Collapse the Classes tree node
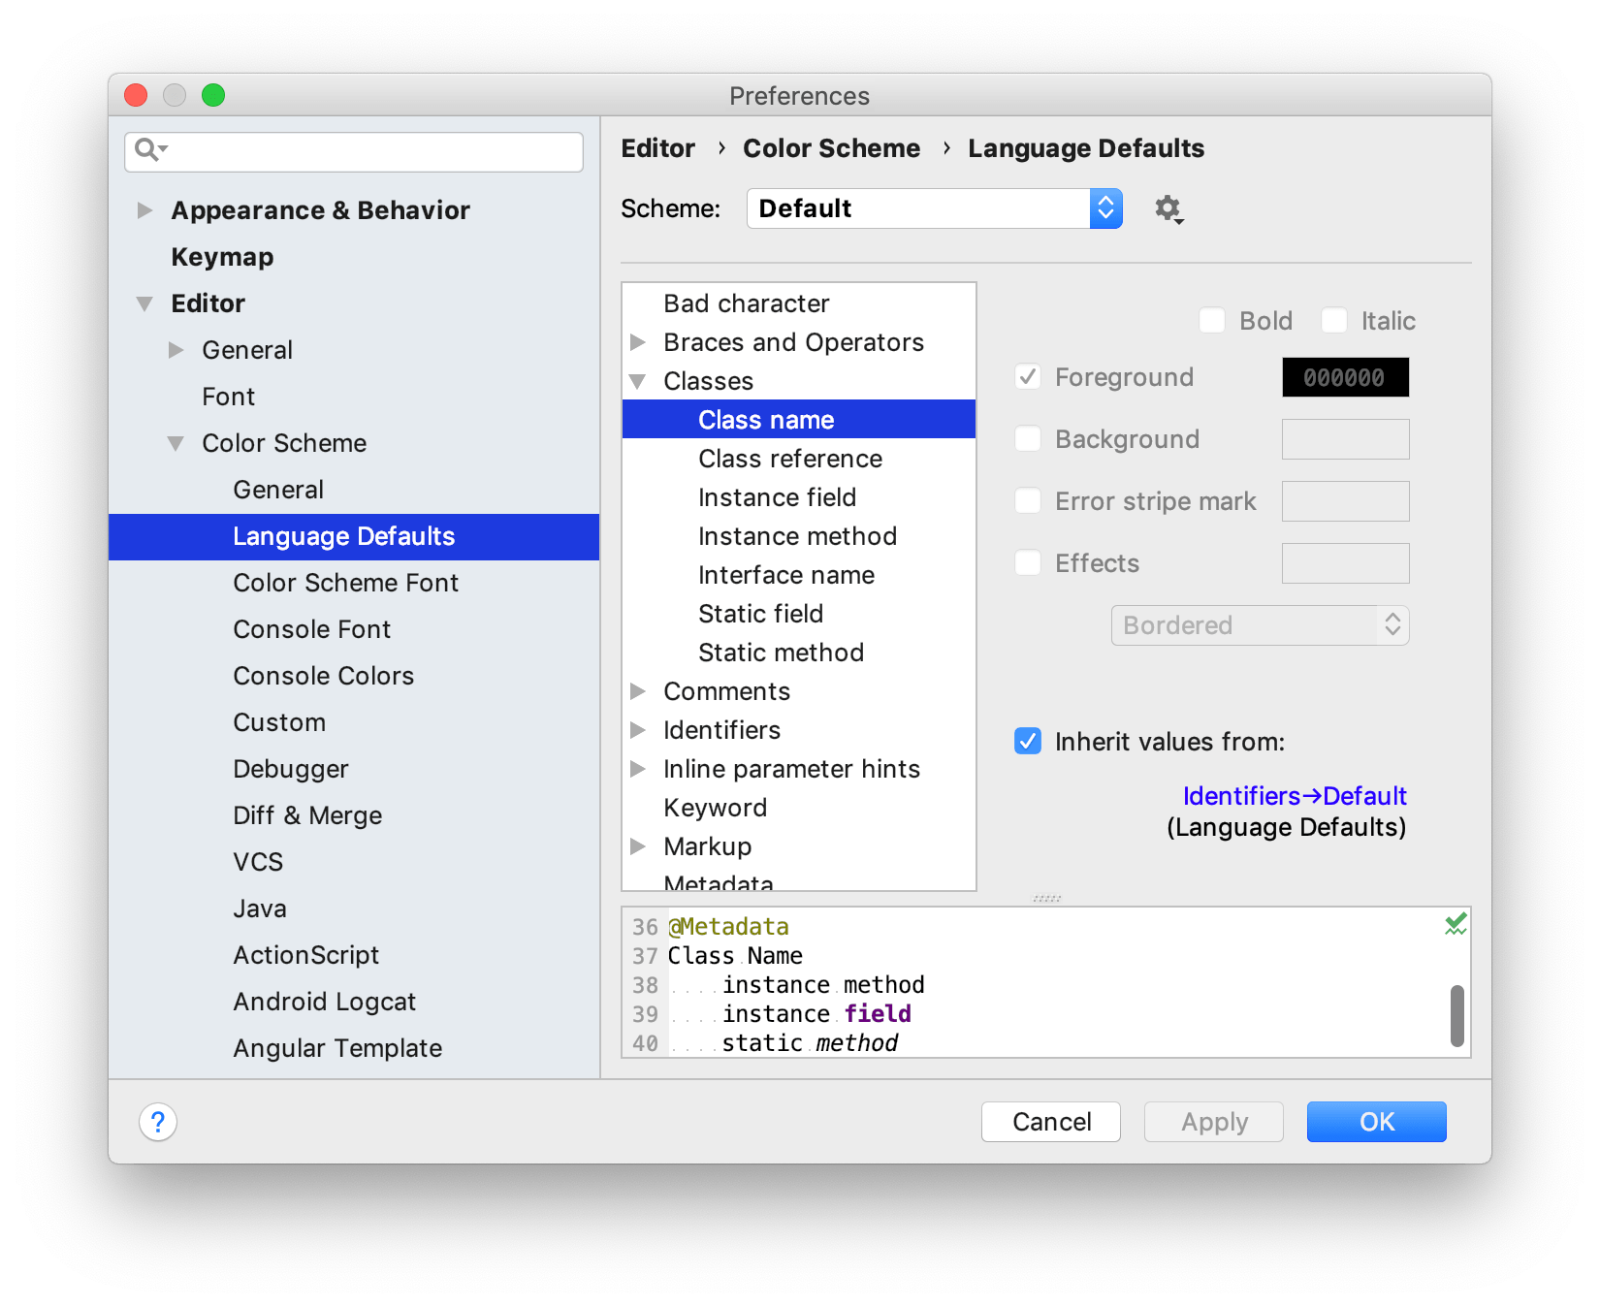This screenshot has width=1600, height=1307. point(639,380)
